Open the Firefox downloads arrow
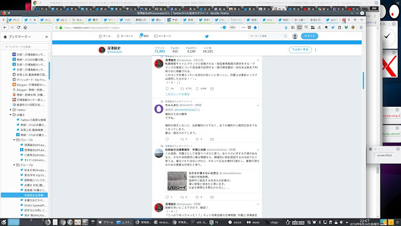The width and height of the screenshot is (401, 226). pos(286,28)
